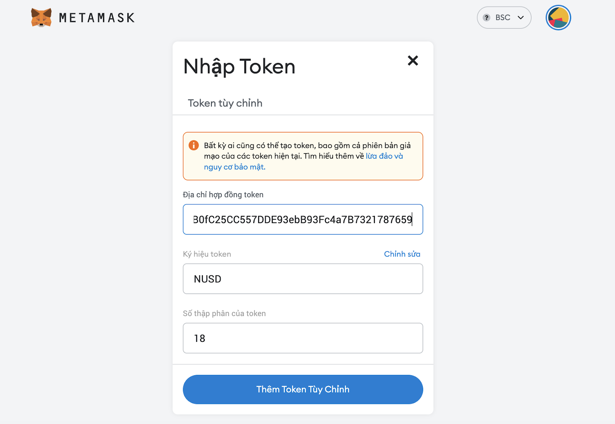This screenshot has width=615, height=424.
Task: Open the lừa đảo và nguy cơ link
Action: click(384, 156)
